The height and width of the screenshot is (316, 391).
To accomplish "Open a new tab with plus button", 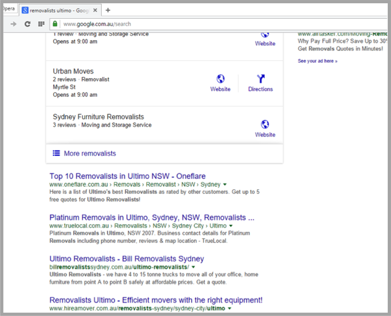I will pos(108,10).
